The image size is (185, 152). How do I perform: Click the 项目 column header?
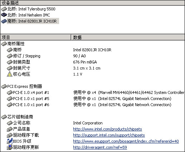pos(35,37)
